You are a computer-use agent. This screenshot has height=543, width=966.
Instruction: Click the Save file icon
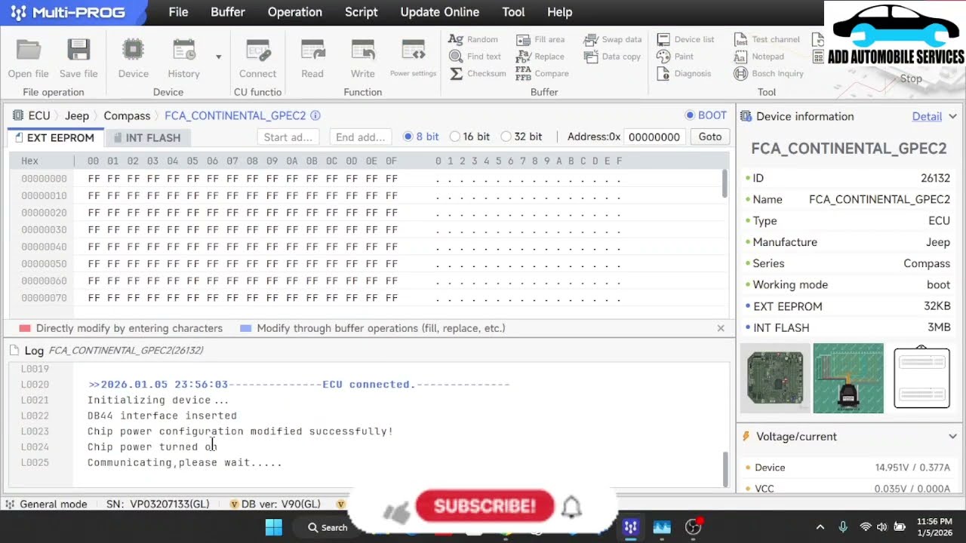78,51
